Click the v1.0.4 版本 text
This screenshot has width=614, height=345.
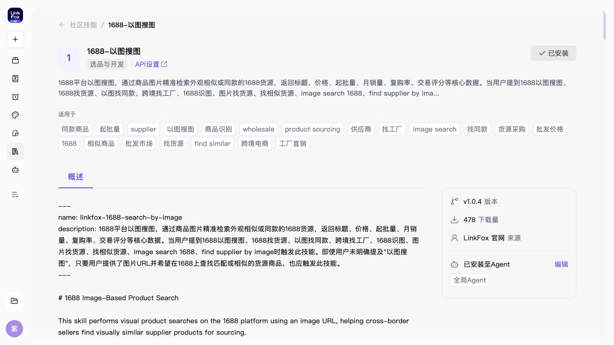[481, 202]
